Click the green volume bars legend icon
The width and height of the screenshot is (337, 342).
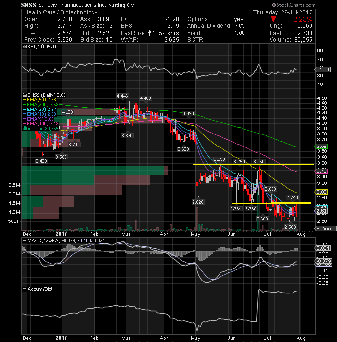[25, 128]
